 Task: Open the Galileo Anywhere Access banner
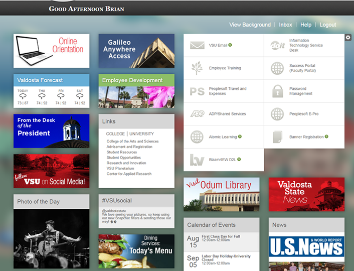coord(136,51)
